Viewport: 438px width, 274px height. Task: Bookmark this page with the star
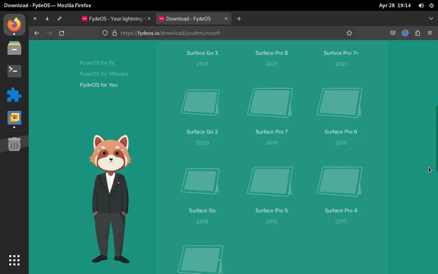pyautogui.click(x=349, y=33)
